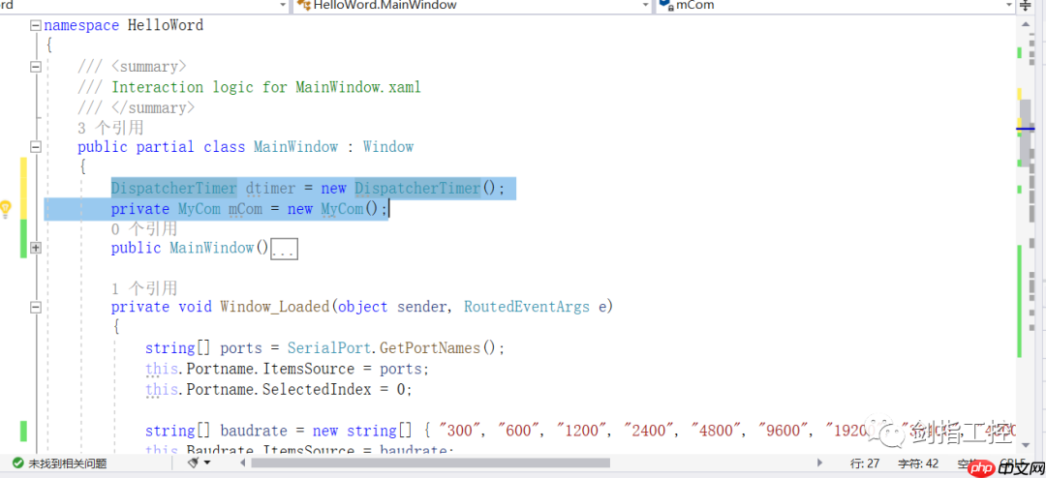Click the character 42 indicator in status bar
The height and width of the screenshot is (478, 1046).
918,463
